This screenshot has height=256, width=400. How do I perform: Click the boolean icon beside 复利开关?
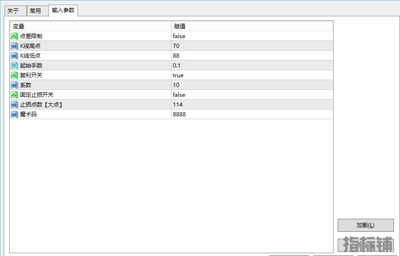[14, 75]
